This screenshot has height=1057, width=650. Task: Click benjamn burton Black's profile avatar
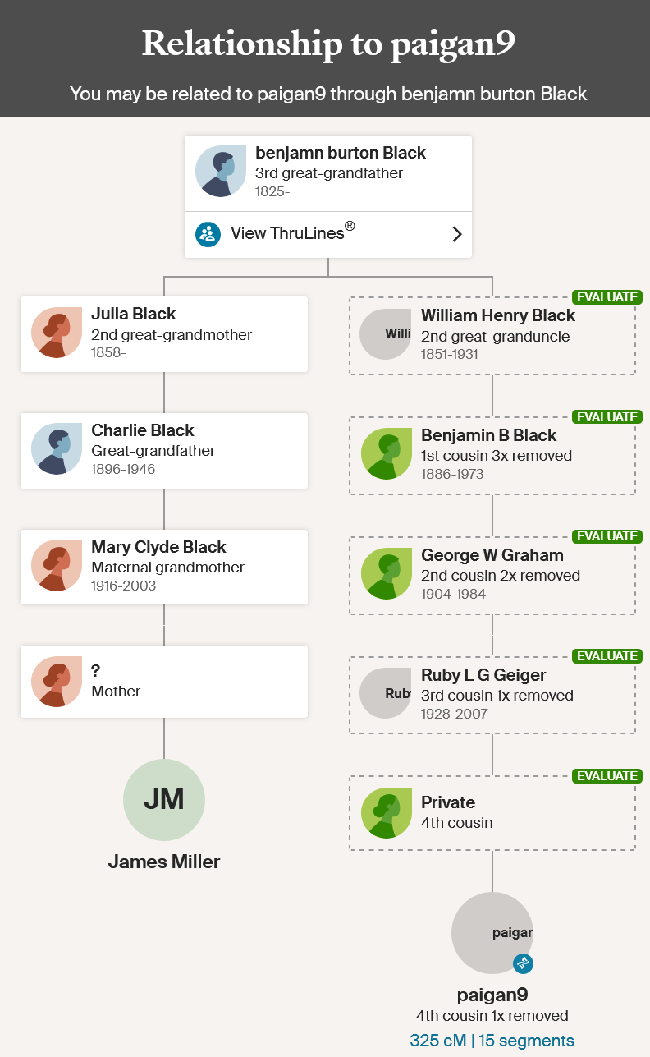point(221,172)
